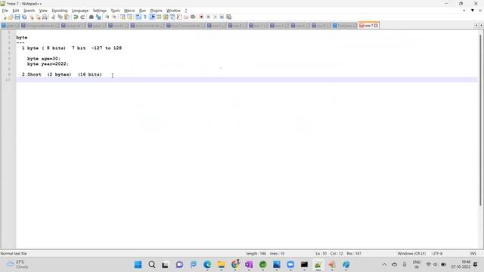The image size is (484, 272).
Task: Toggle file monitoring (tail -f) icon
Action: coord(193,17)
